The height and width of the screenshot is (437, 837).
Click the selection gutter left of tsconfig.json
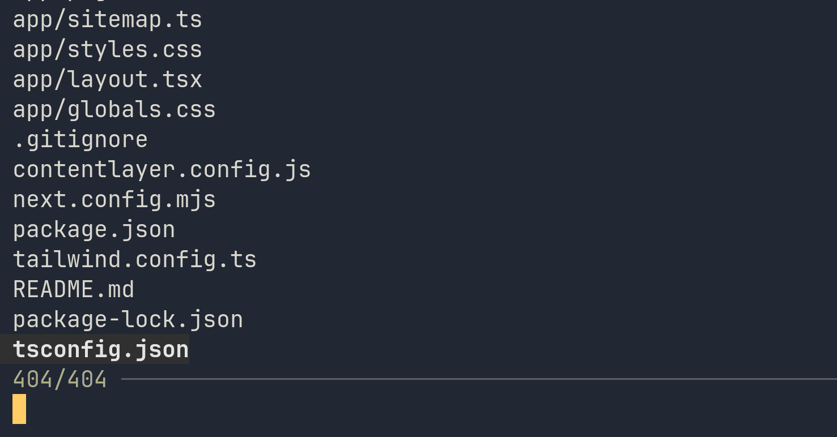pyautogui.click(x=6, y=350)
